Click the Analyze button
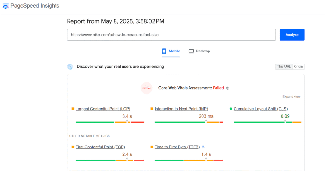The height and width of the screenshot is (171, 325). [292, 35]
